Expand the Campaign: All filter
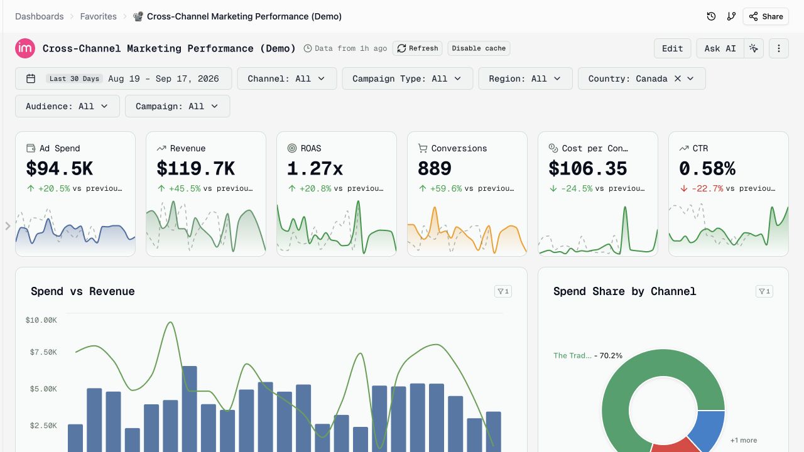The height and width of the screenshot is (452, 804). 177,106
